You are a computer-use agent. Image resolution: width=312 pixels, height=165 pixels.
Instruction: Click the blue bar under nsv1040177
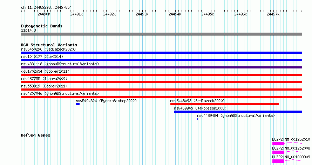point(161,60)
